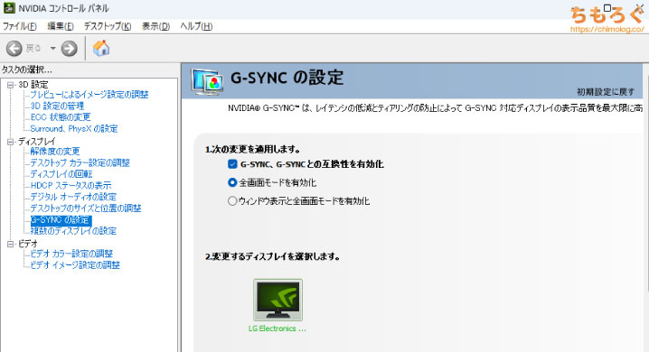The width and height of the screenshot is (649, 352).
Task: Collapse the 3D 設定 tree node
Action: (10, 85)
